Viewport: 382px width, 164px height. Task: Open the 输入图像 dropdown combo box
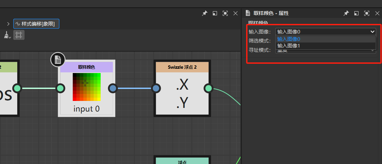(326, 32)
